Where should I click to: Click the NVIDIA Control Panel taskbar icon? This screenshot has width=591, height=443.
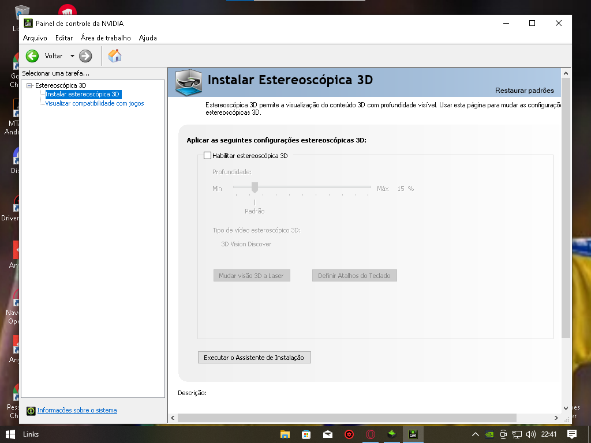click(413, 434)
